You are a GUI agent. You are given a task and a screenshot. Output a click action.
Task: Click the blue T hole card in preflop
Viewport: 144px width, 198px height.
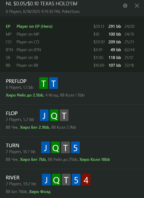click(54, 83)
